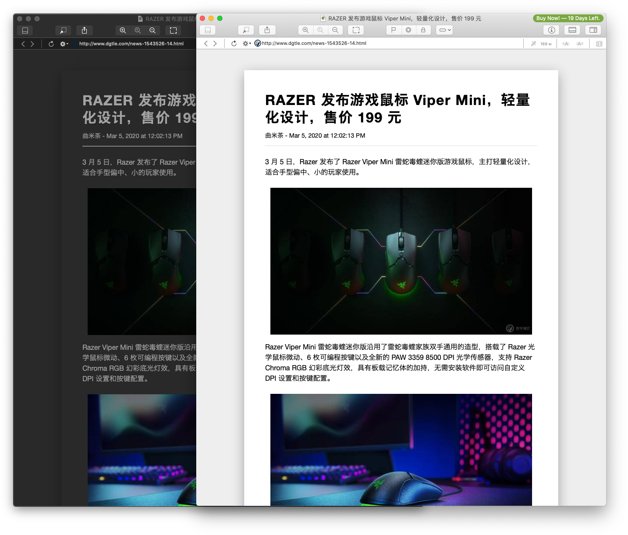Go forward in the dark window
This screenshot has width=628, height=535.
tap(32, 44)
